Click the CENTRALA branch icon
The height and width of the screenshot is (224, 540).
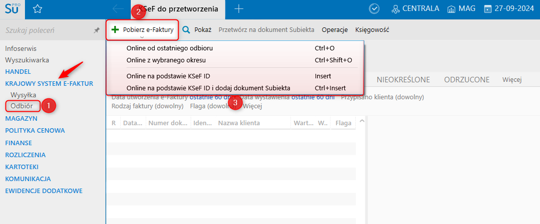[396, 9]
